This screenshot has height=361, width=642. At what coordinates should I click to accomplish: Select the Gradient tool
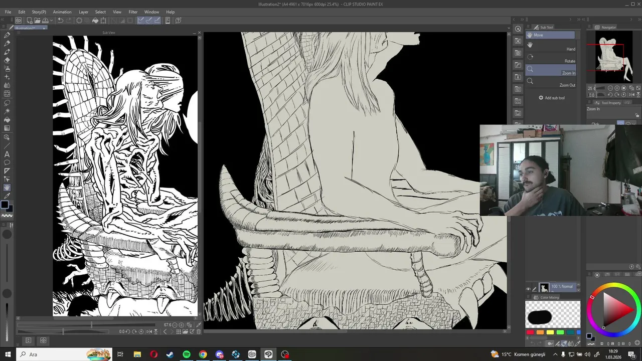[7, 128]
